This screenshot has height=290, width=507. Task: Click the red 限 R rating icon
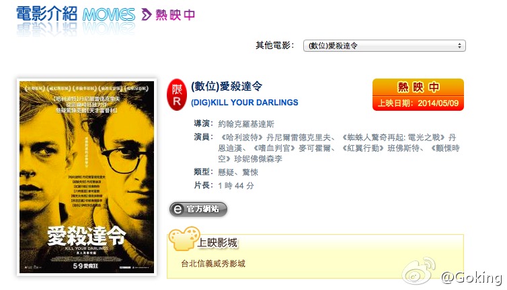point(177,95)
